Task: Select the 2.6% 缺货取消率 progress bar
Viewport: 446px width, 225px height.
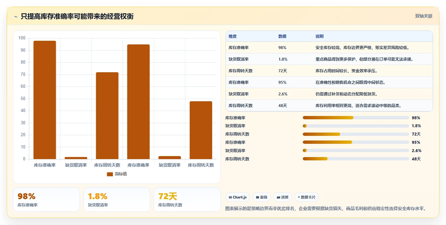Action: pos(356,150)
